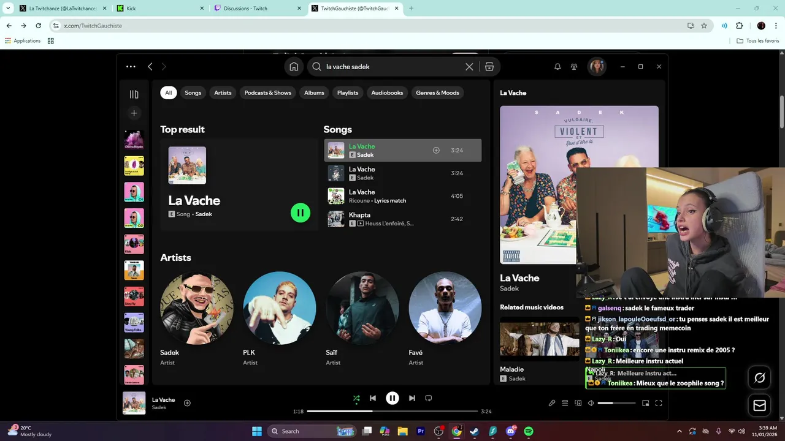Open Spotify from the Windows taskbar
Image resolution: width=785 pixels, height=441 pixels.
529,431
